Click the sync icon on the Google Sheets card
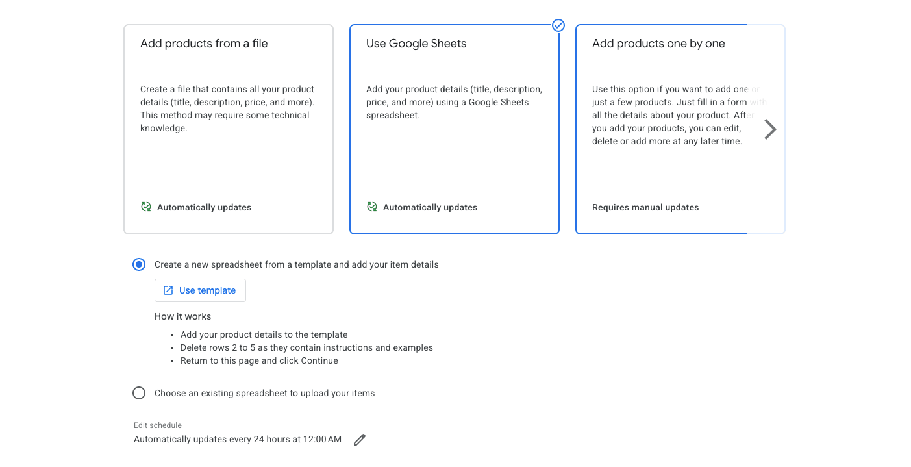The image size is (911, 467). coord(371,207)
